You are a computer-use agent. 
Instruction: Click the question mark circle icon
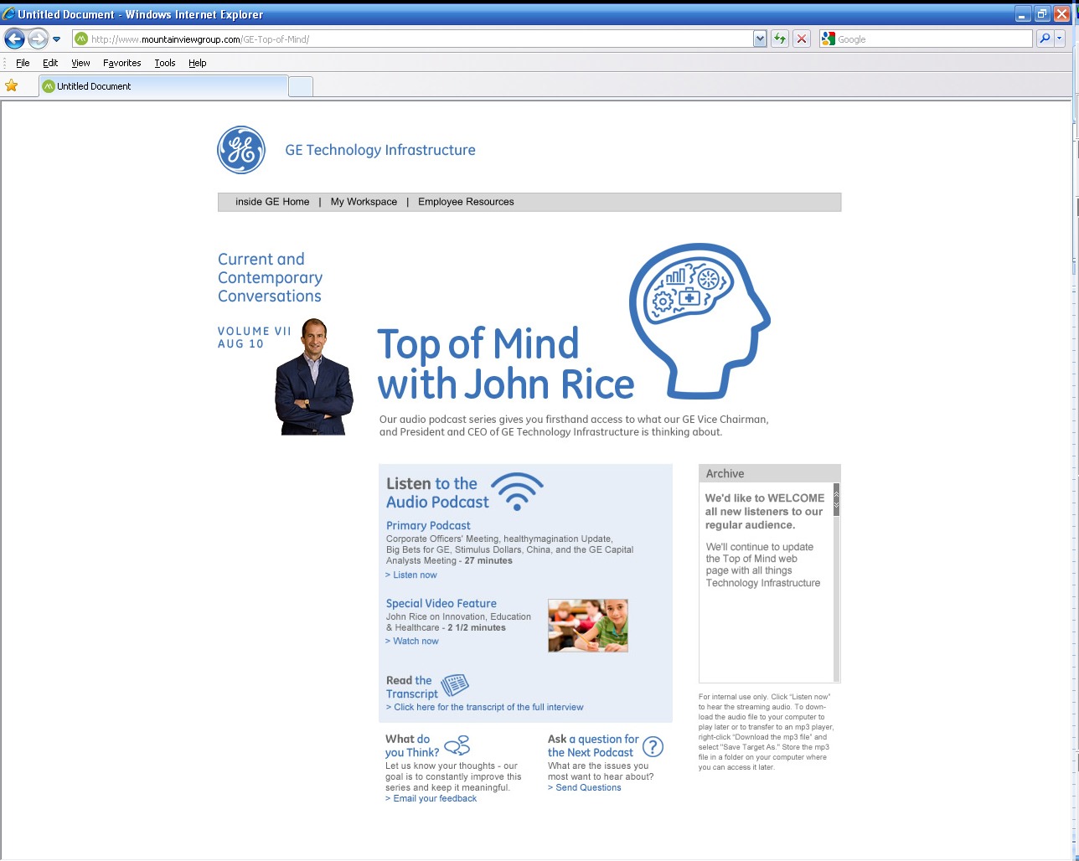click(653, 746)
